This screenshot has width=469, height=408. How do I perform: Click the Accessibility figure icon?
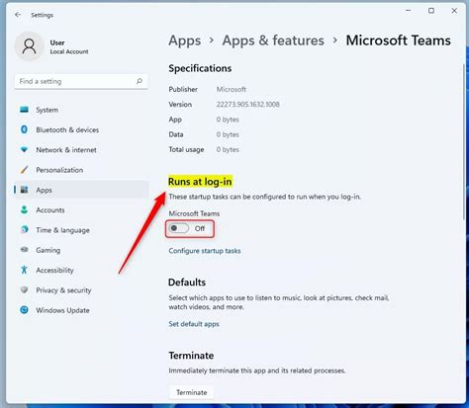(x=24, y=270)
